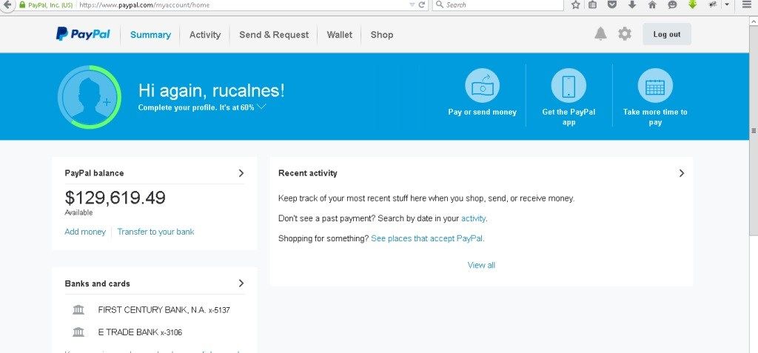The image size is (758, 353).
Task: Expand the Banks and cards arrow
Action: coord(241,283)
